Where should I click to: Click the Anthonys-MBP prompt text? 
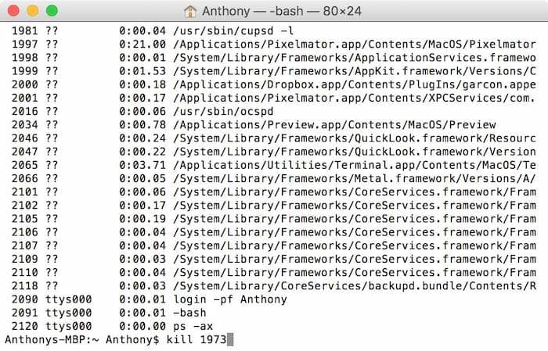click(52, 340)
